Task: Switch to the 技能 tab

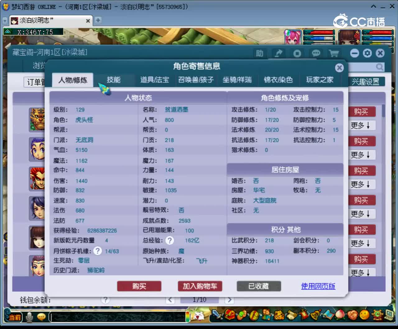Action: pos(113,80)
